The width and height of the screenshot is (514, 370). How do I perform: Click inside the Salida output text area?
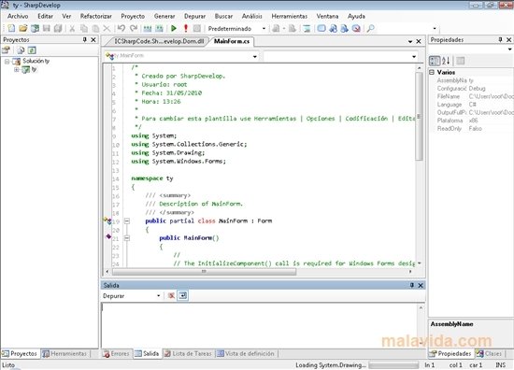coord(259,325)
